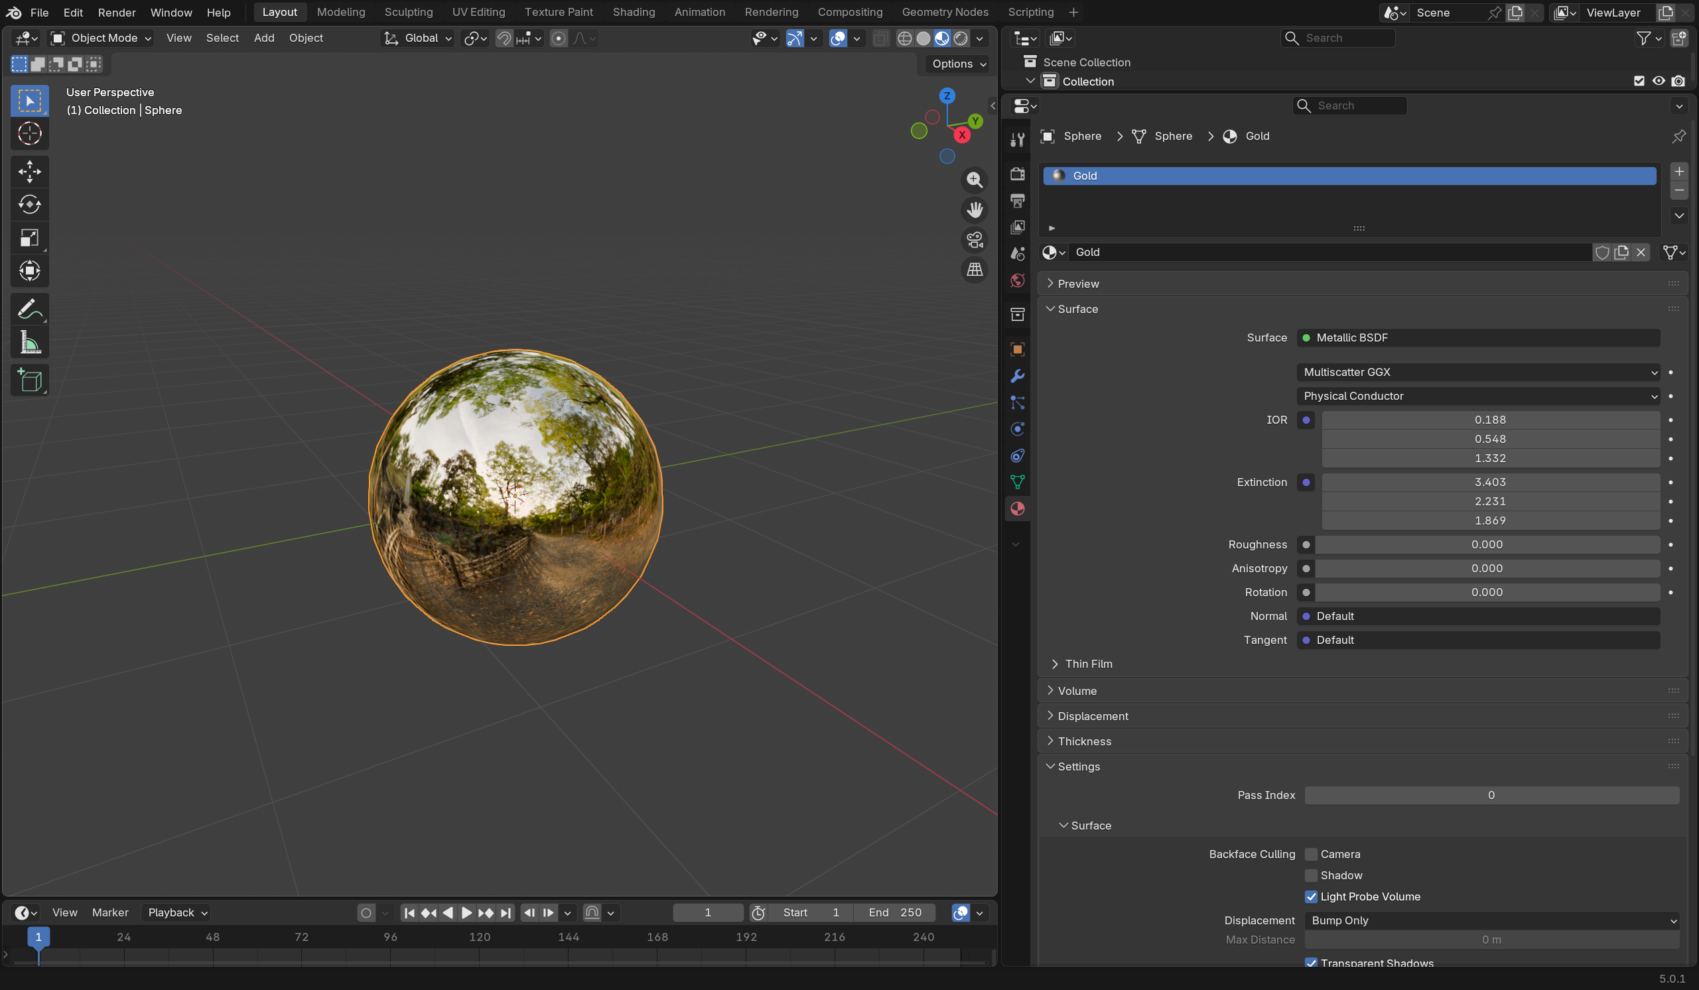Screen dimensions: 1699x990
Task: Open the Object Mode dropdown
Action: (102, 38)
